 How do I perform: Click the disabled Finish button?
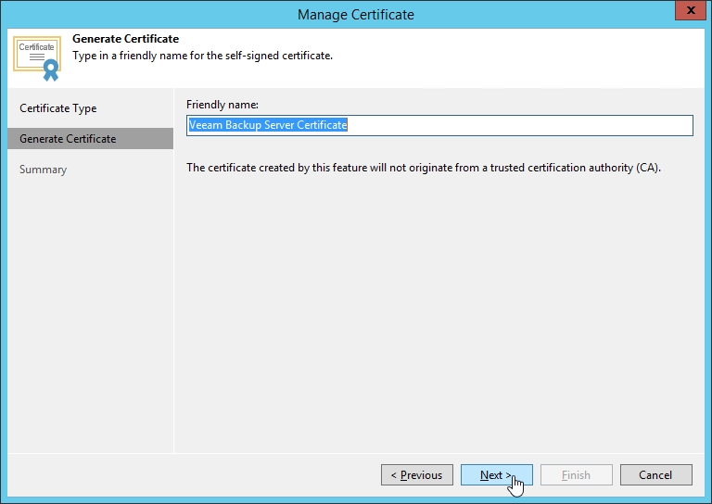577,474
